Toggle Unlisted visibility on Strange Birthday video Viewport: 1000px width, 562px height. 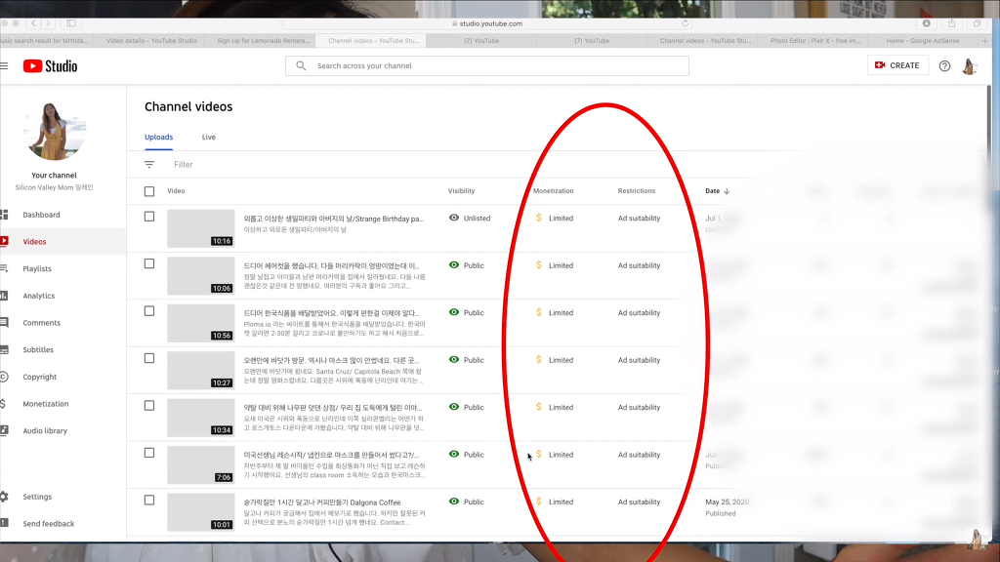click(x=470, y=218)
